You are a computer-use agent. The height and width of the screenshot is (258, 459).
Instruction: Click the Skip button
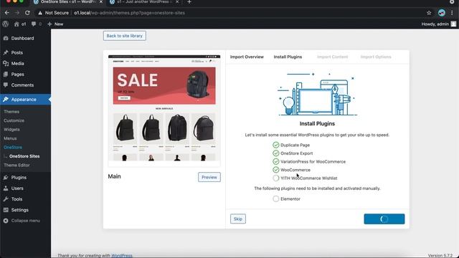pos(238,219)
